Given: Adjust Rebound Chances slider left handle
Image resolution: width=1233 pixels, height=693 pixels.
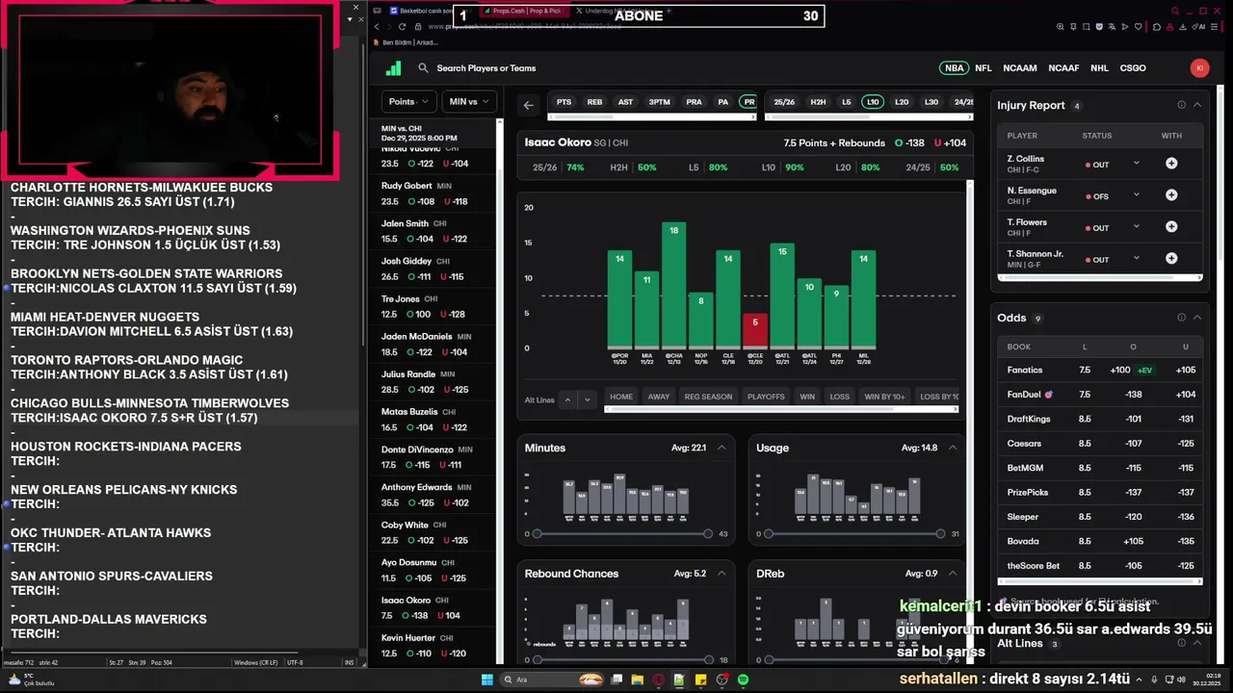Looking at the screenshot, I should click(536, 659).
